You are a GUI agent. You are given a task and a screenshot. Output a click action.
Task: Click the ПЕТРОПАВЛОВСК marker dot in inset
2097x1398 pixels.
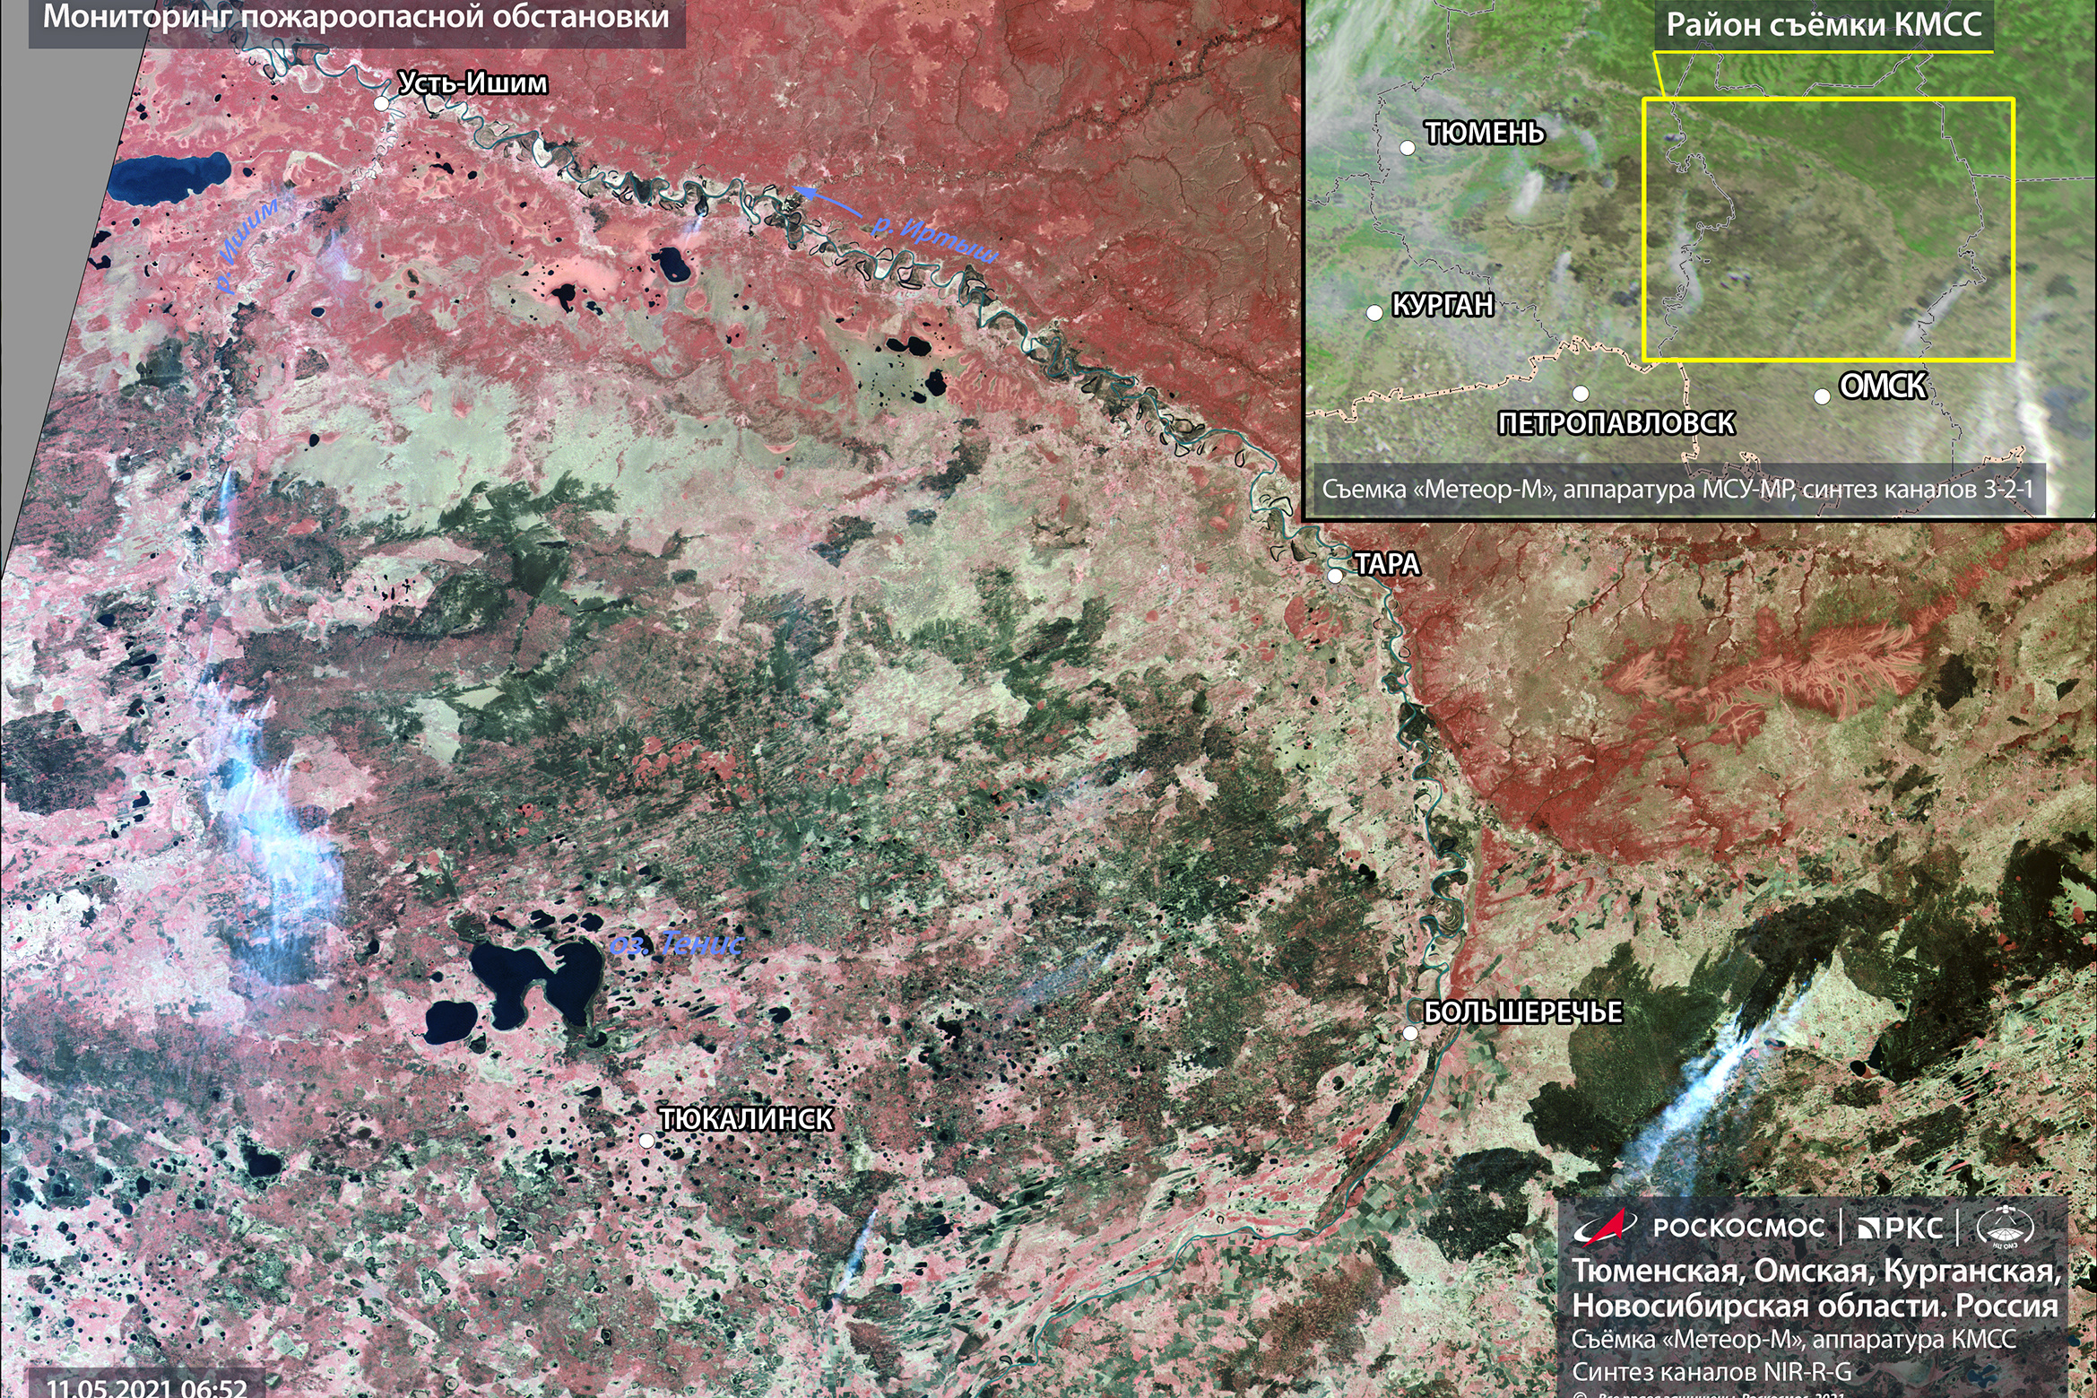pyautogui.click(x=1581, y=394)
